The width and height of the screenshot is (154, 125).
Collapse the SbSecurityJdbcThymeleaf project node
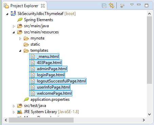(x=7, y=14)
